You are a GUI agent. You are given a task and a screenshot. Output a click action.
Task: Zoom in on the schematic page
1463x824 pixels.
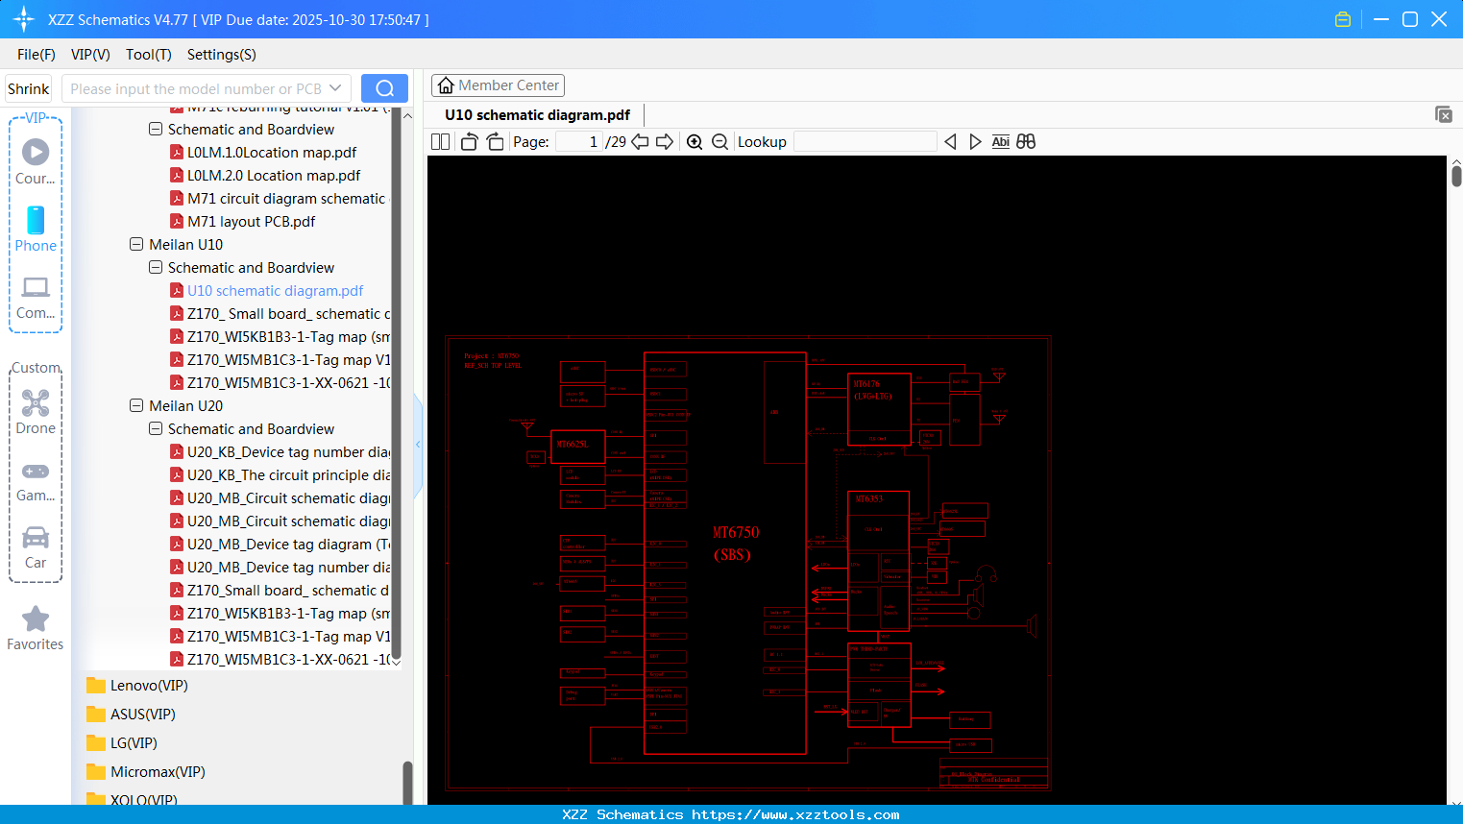coord(695,141)
